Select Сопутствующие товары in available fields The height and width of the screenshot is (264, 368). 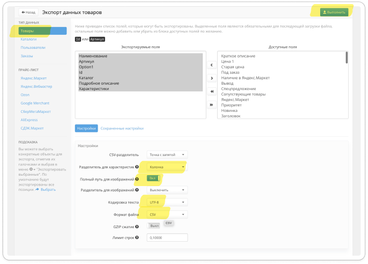(x=243, y=94)
